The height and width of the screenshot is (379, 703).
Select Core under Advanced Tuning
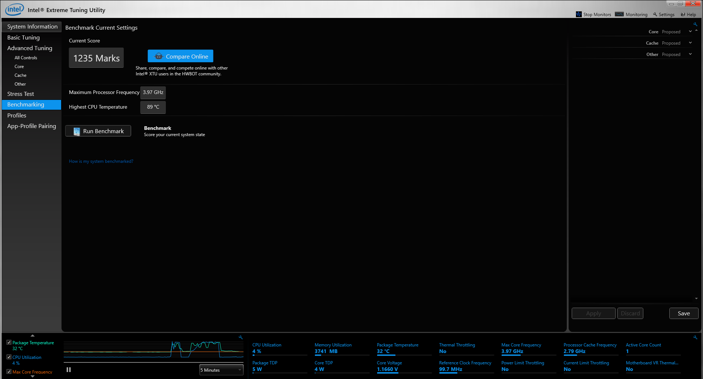19,67
